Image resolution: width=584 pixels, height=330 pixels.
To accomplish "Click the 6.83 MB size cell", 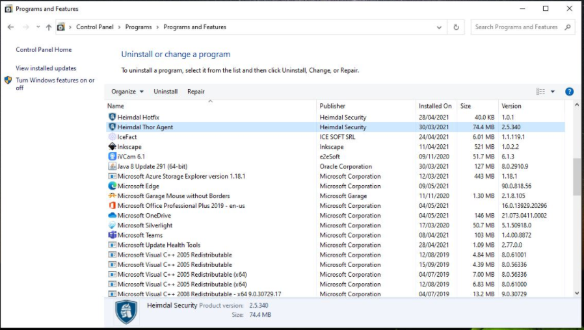I will (483, 285).
